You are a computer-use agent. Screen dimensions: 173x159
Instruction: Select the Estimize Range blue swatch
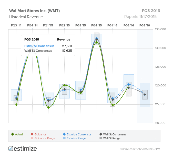coord(64,138)
